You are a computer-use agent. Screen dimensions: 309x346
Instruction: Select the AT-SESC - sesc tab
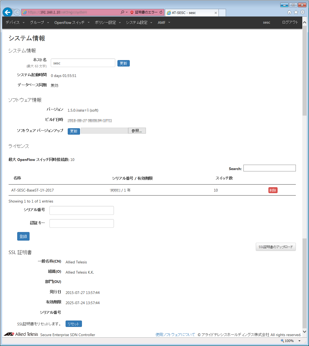coord(192,13)
